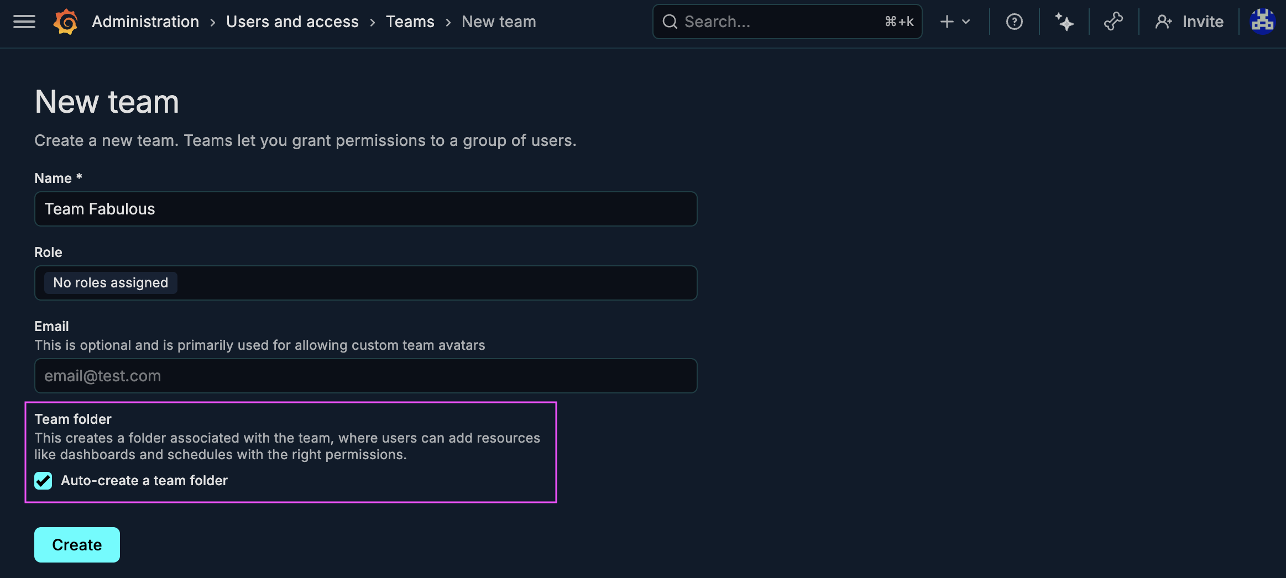Go to Users and access breadcrumb
Viewport: 1286px width, 578px height.
coord(292,22)
